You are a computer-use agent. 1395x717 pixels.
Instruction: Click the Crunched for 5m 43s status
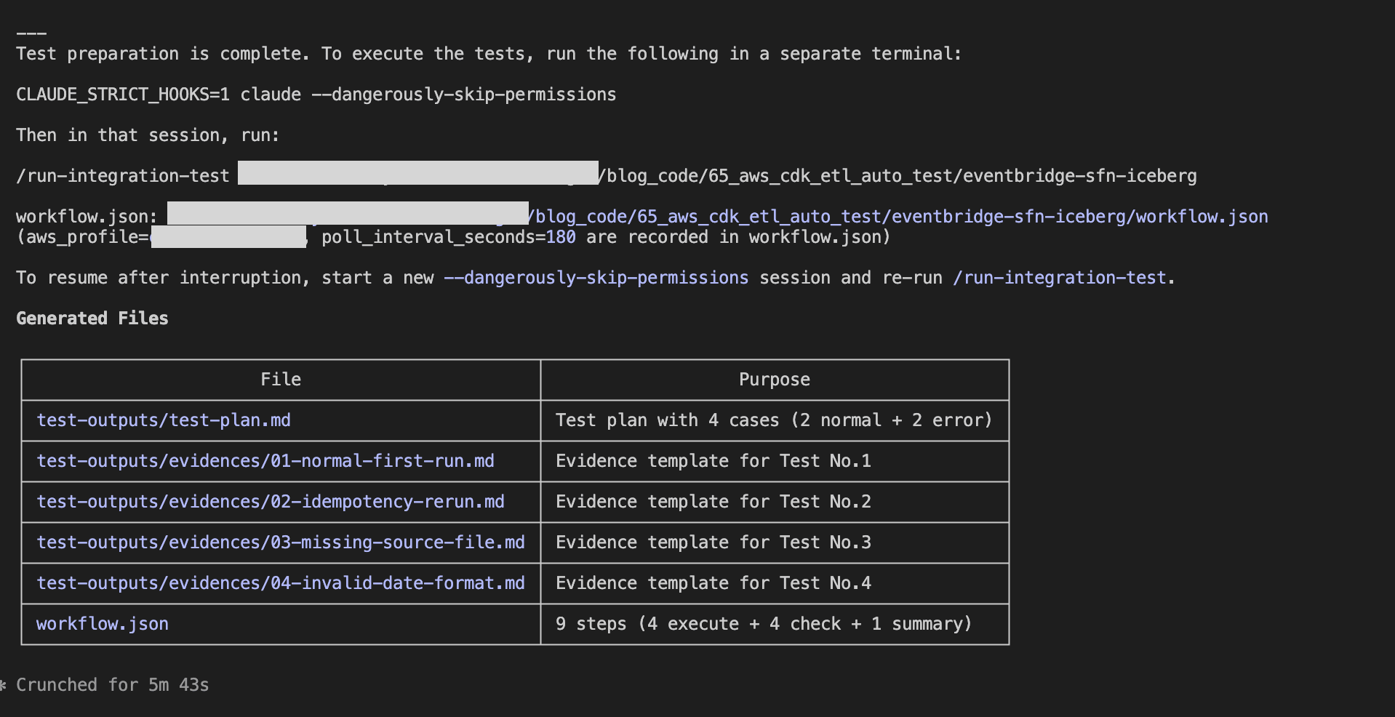pos(113,684)
